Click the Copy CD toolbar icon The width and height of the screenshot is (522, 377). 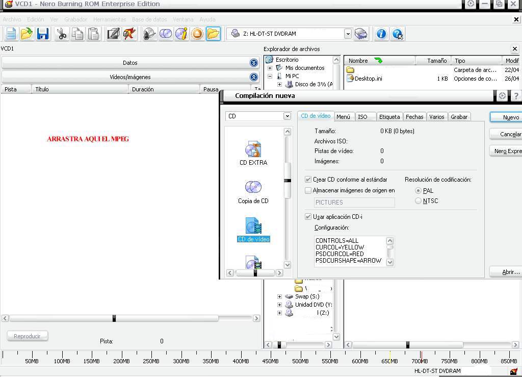point(166,34)
